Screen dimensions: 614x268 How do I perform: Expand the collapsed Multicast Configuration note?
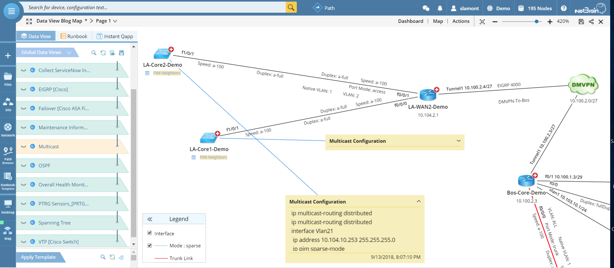coord(459,141)
